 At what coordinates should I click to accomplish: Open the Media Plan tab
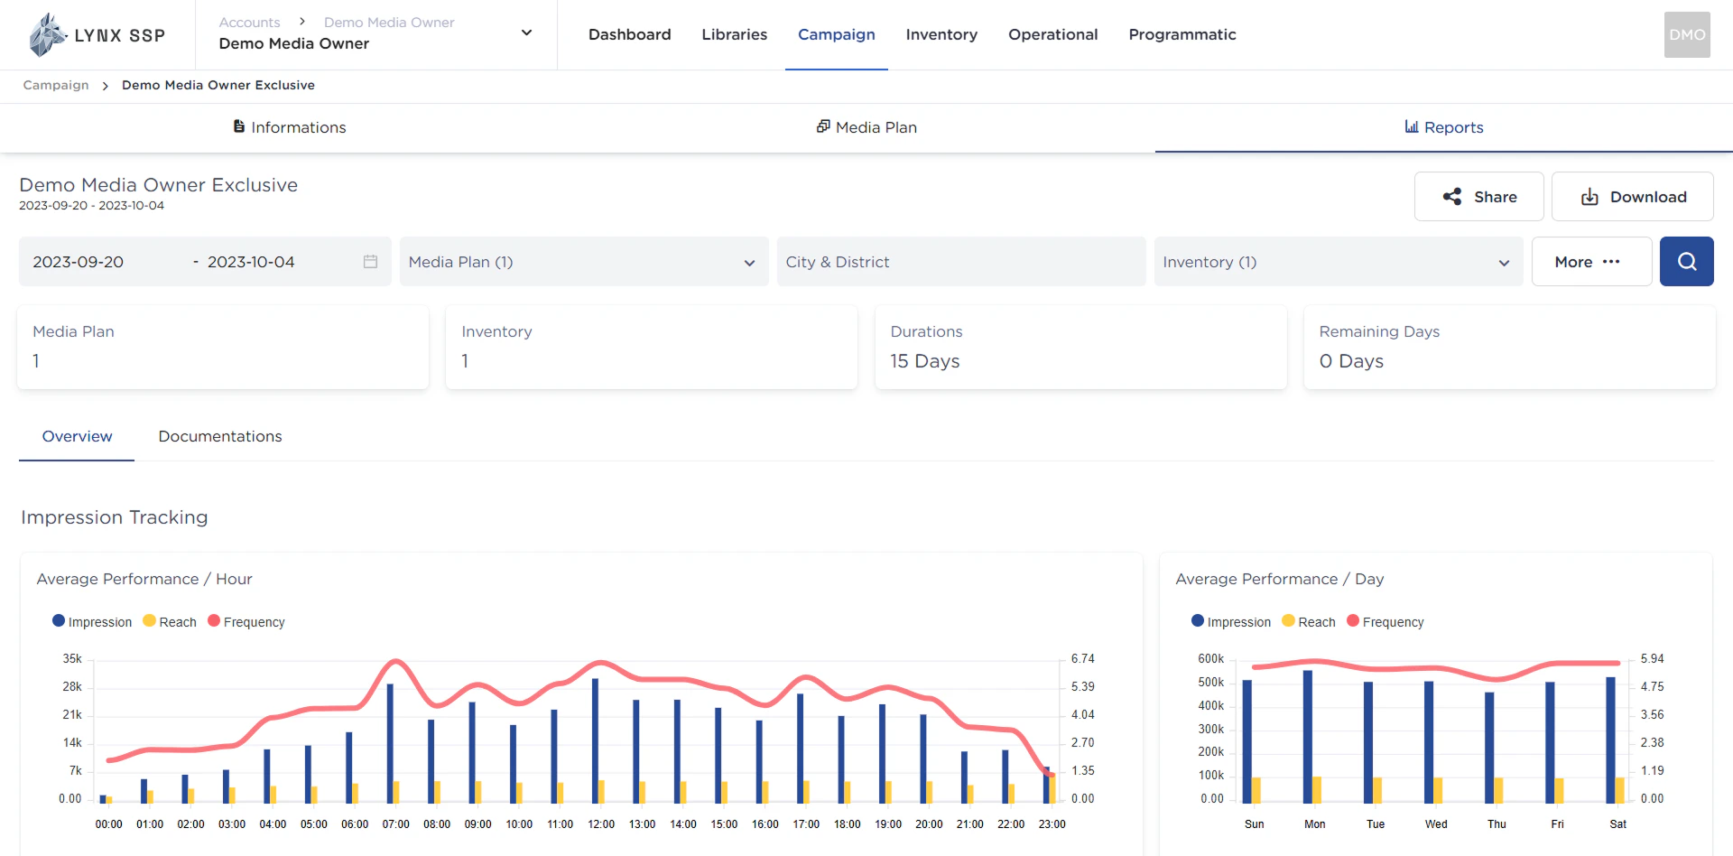pos(866,127)
